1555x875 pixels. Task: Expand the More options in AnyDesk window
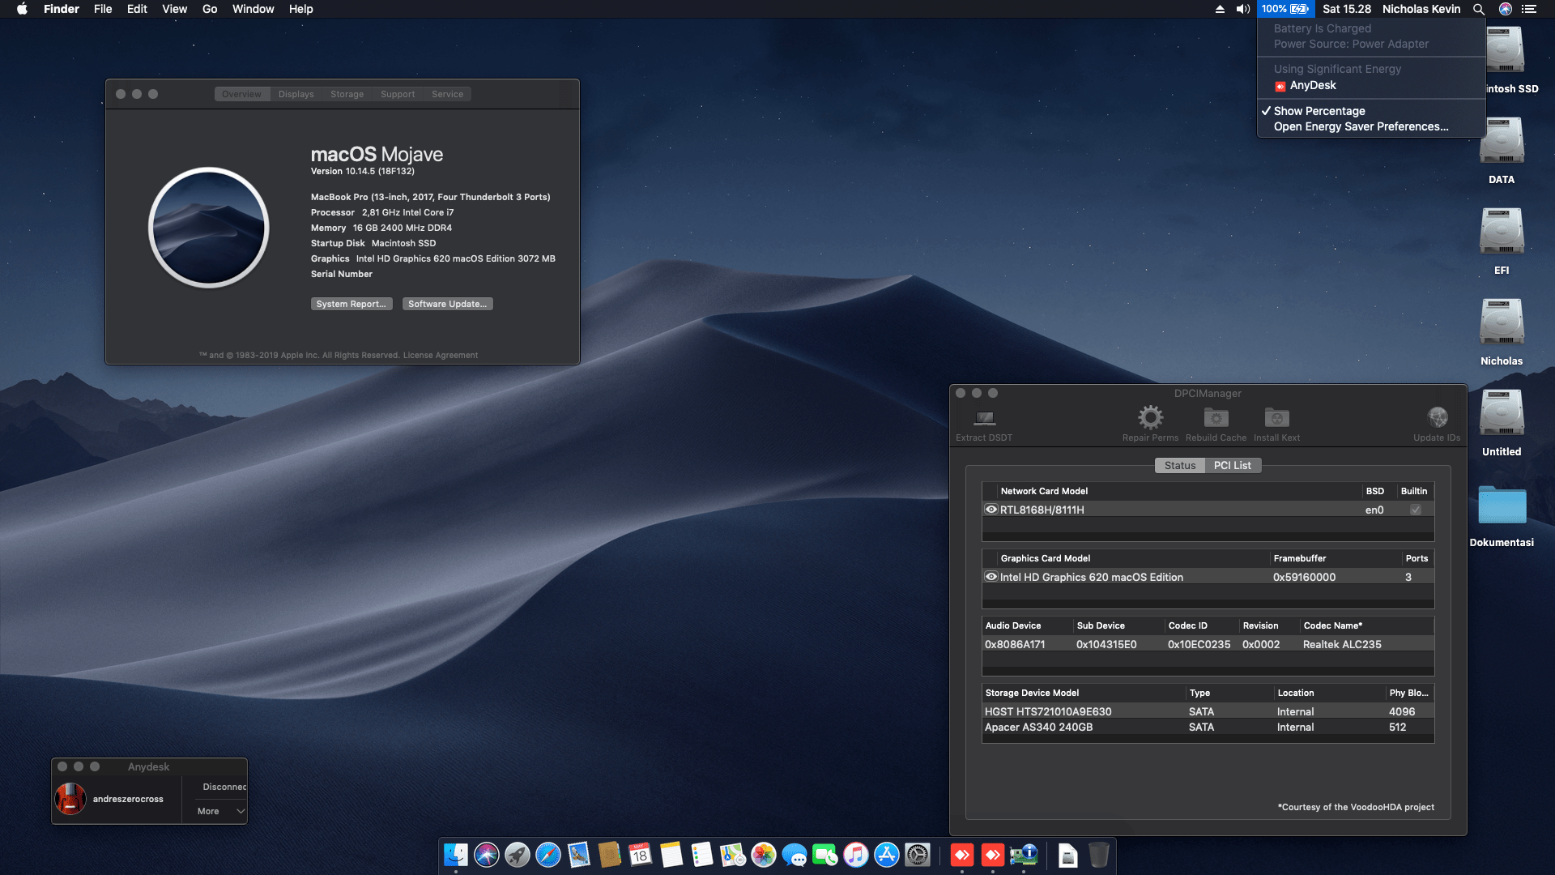[218, 810]
